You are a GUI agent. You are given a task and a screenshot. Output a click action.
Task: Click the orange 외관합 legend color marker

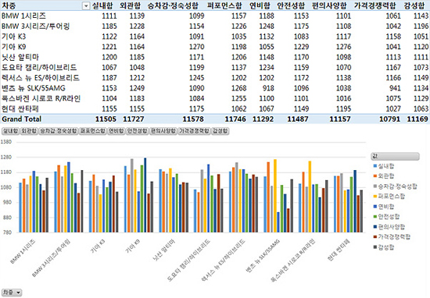click(375, 176)
